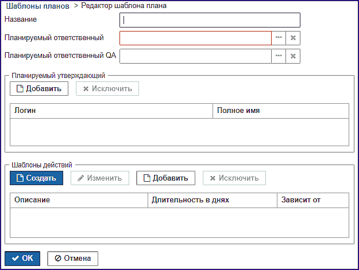Click the Планируемый утверждающий group title
359x270 pixels.
coord(59,76)
